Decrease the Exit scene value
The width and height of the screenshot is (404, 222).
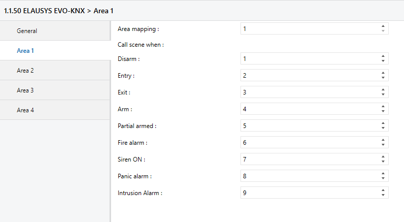point(383,94)
